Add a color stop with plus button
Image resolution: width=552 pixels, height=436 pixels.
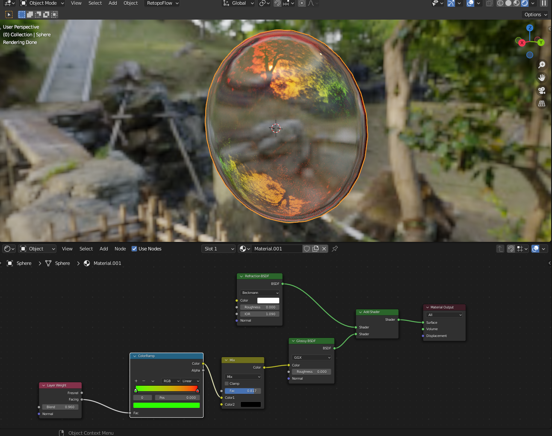click(x=136, y=381)
